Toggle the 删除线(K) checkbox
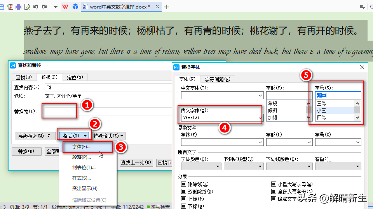This screenshot has width=373, height=209. click(183, 184)
